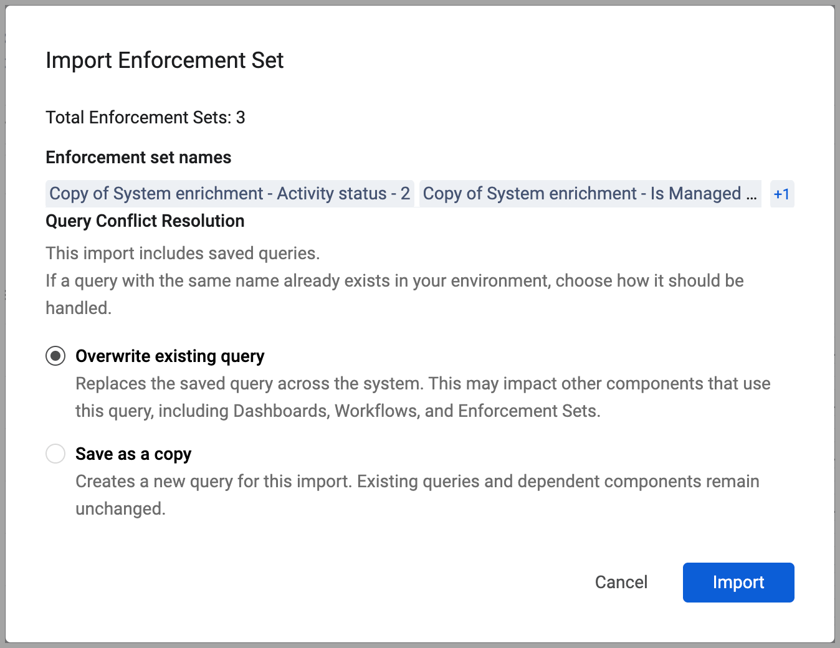The height and width of the screenshot is (648, 840).
Task: Click the 'Replaces the saved query' description line
Action: (422, 384)
